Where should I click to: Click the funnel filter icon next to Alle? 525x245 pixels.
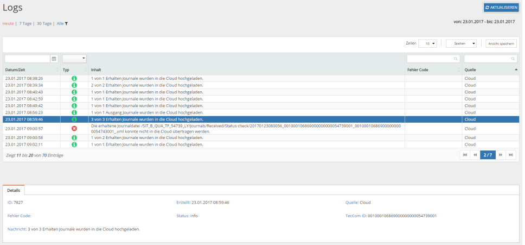(x=66, y=23)
